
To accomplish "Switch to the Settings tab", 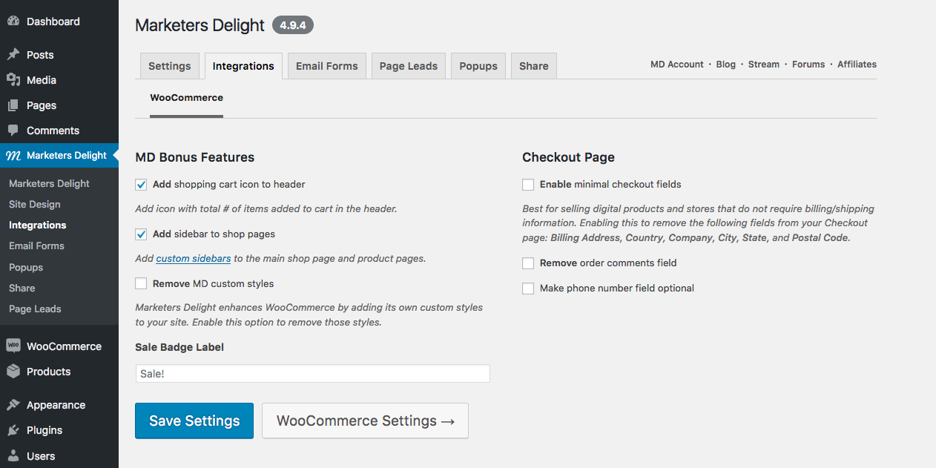I will click(x=170, y=66).
